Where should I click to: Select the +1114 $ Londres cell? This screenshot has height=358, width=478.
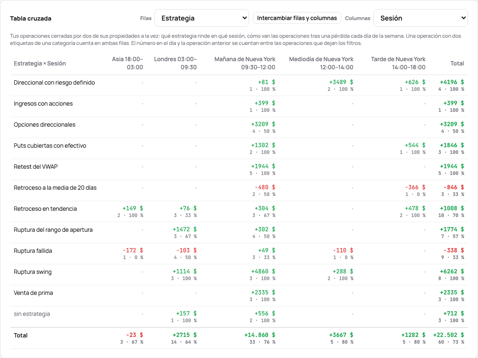click(185, 271)
